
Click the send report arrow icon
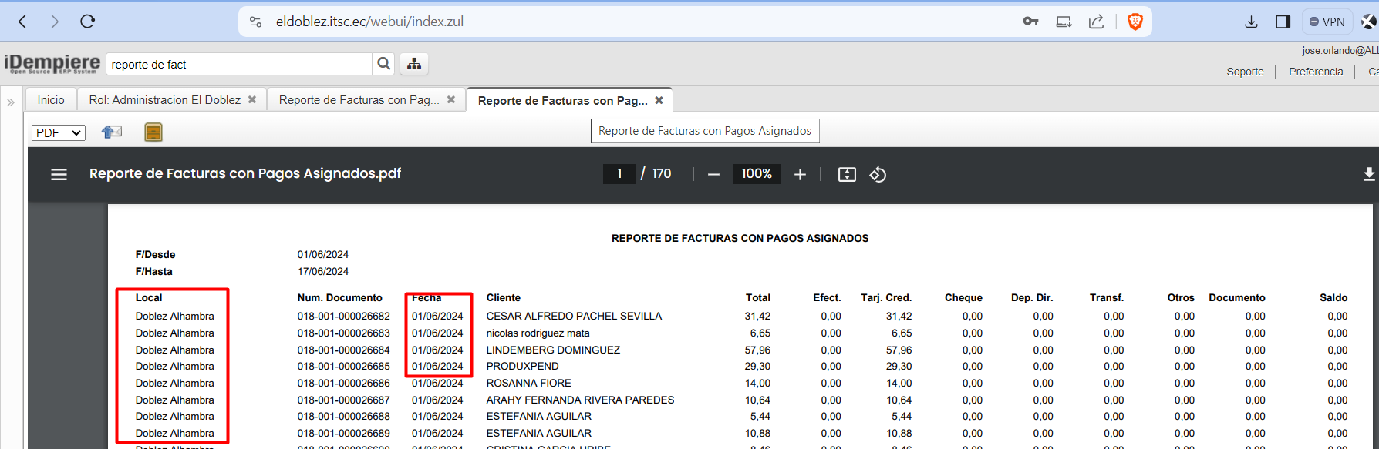112,132
